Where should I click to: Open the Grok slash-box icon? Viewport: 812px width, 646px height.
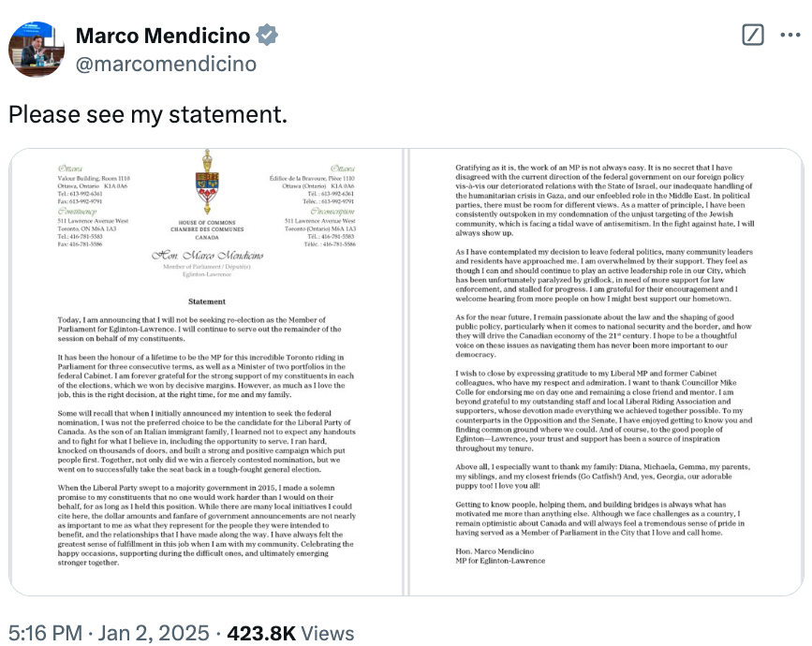pyautogui.click(x=752, y=35)
